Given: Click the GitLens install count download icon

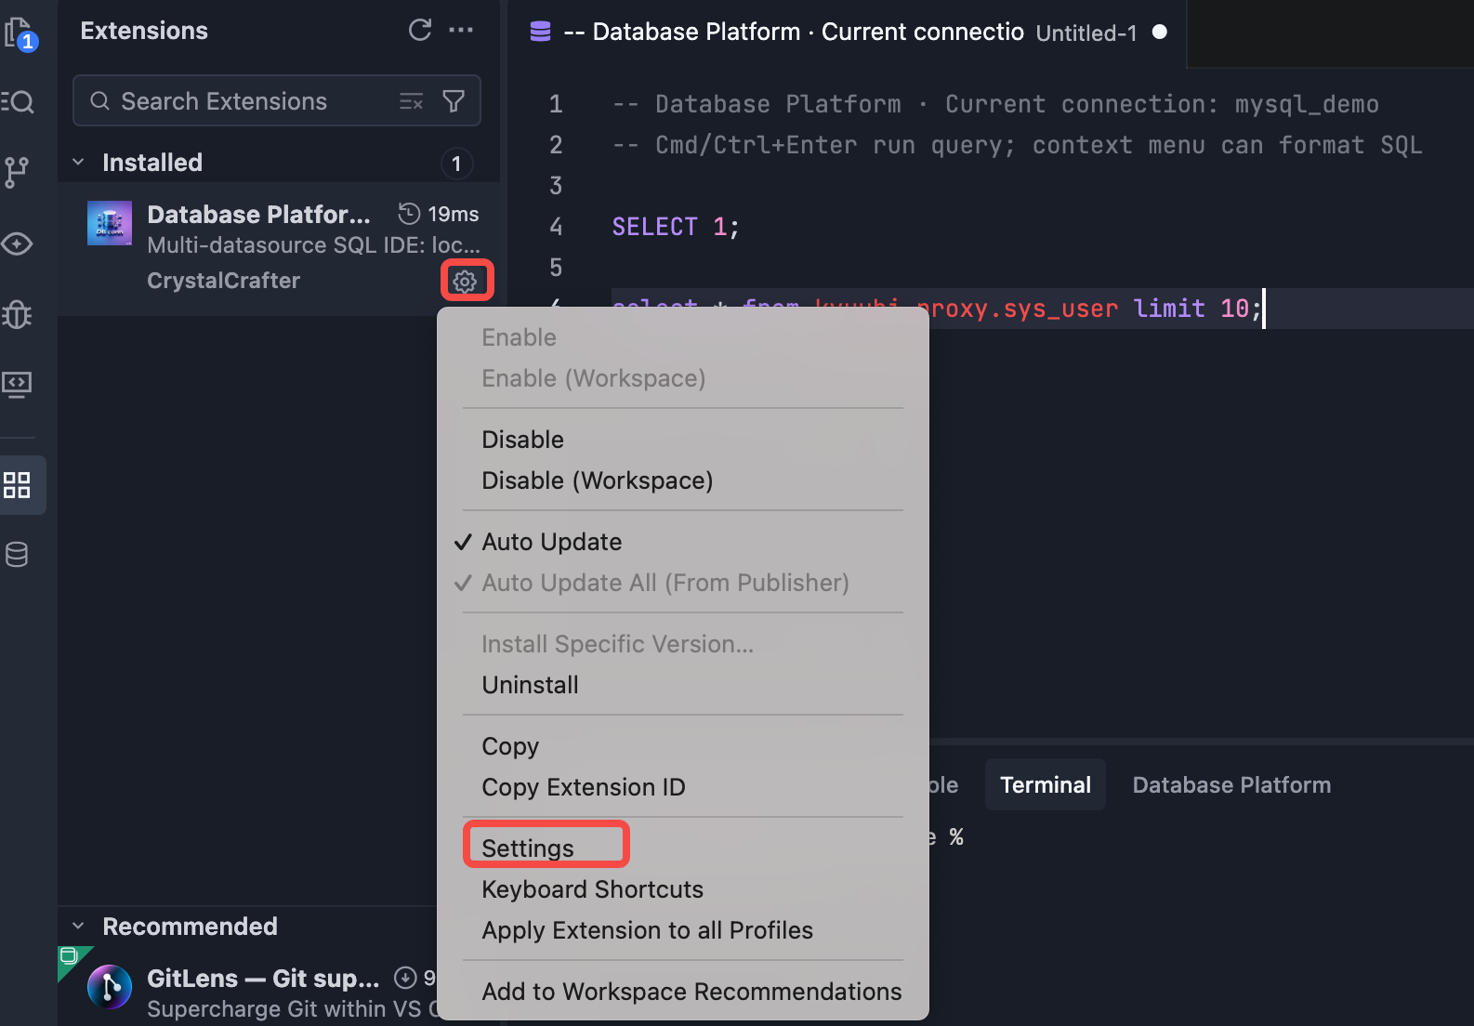Looking at the screenshot, I should (405, 978).
